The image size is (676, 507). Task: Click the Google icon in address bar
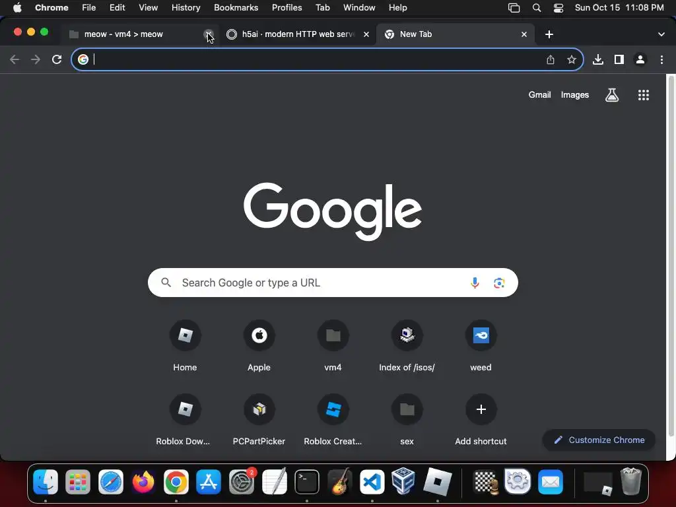click(83, 59)
